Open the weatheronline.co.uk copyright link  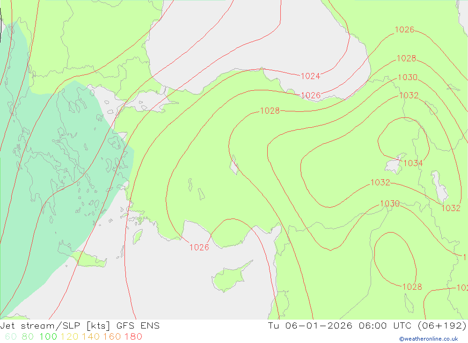point(428,339)
